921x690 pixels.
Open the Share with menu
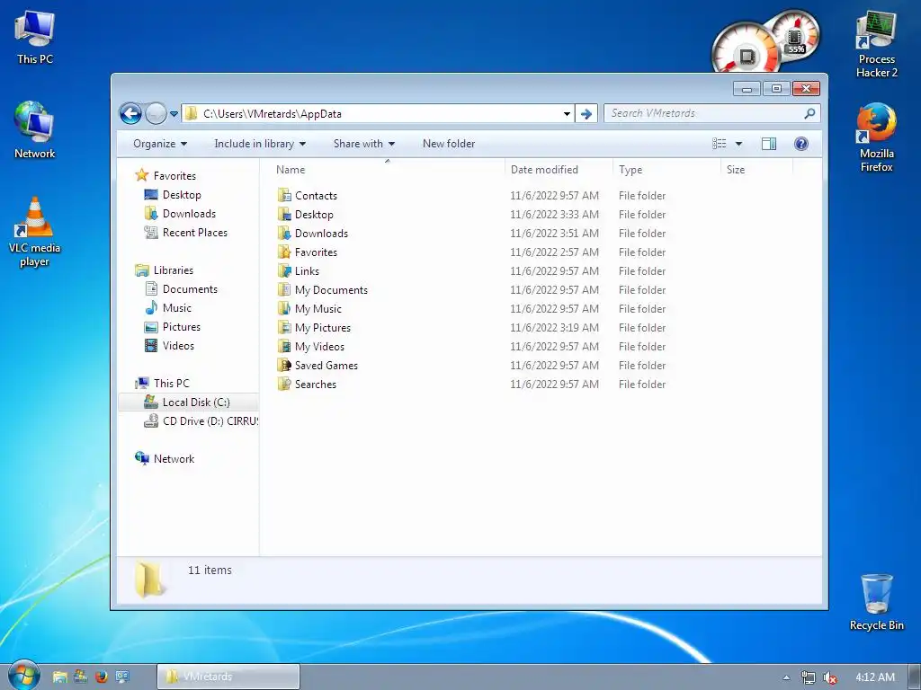coord(364,144)
